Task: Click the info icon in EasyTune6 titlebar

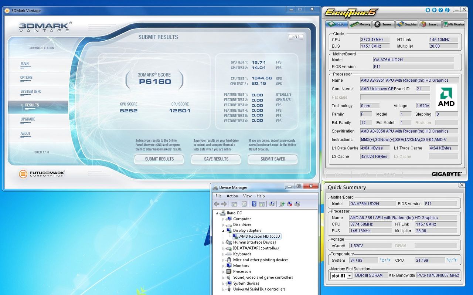Action: pyautogui.click(x=447, y=10)
